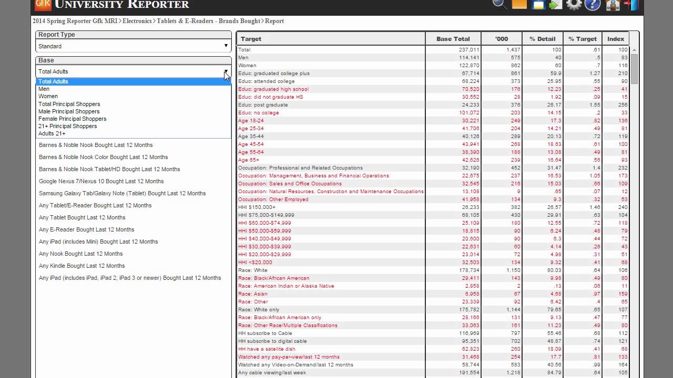Open Tablets & E-Readers - Brands Bought breadcrumb
673x378 pixels.
point(208,21)
